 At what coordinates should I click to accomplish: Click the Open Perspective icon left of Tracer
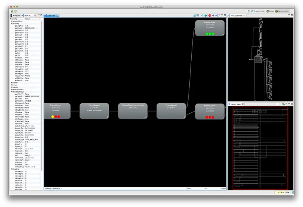point(249,11)
